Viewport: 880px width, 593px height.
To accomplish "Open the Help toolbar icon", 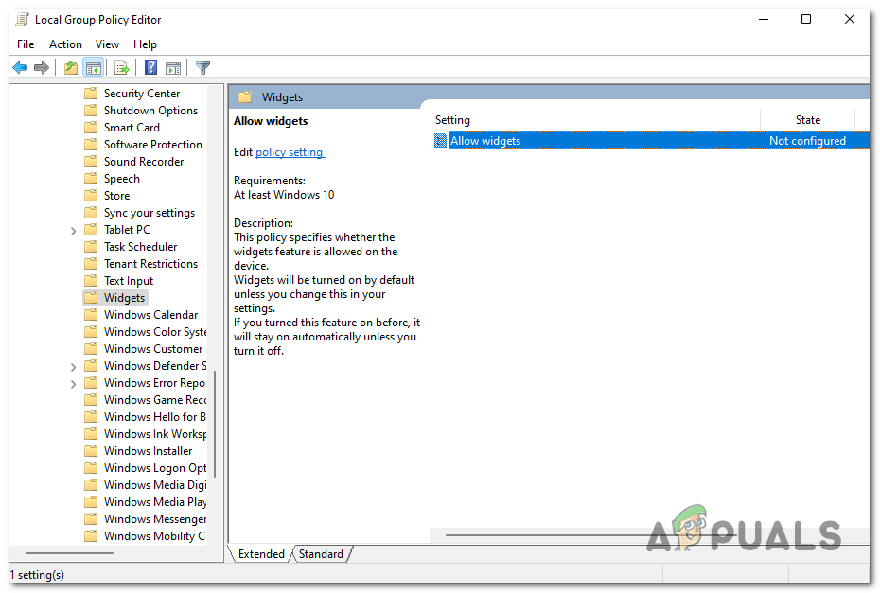I will [x=150, y=68].
